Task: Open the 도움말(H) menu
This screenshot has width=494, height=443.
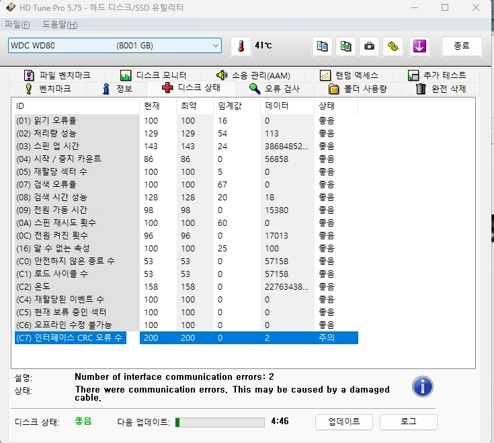Action: [60, 25]
